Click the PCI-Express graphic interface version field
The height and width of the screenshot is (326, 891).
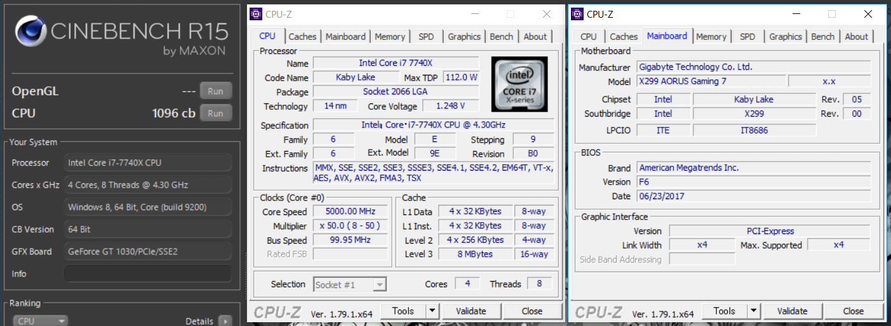tap(770, 231)
